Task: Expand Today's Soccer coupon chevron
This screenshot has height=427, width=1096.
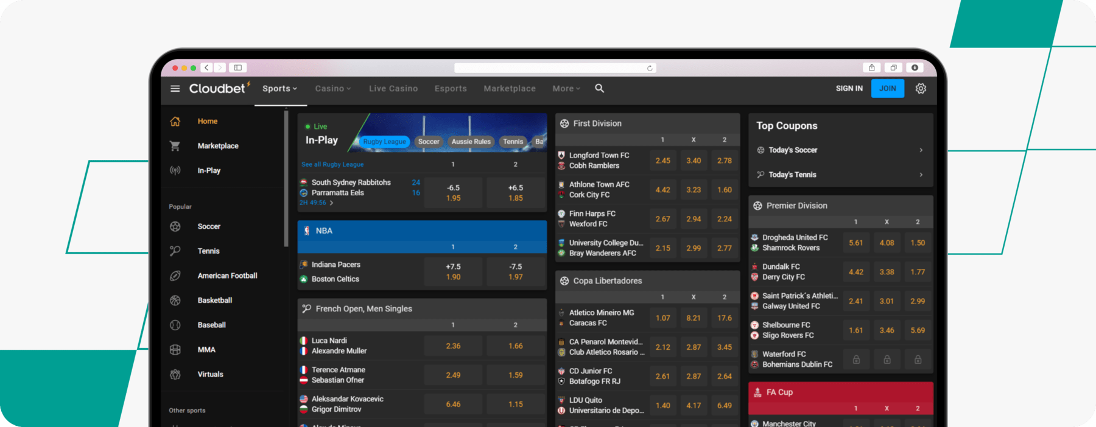Action: [921, 150]
